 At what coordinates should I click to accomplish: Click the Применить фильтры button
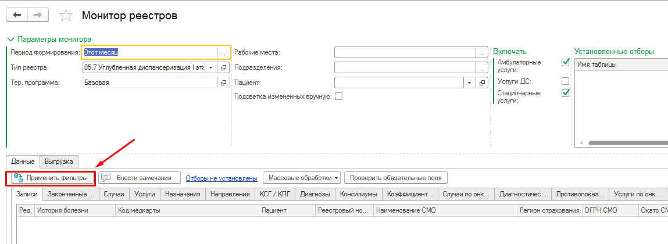pos(51,178)
